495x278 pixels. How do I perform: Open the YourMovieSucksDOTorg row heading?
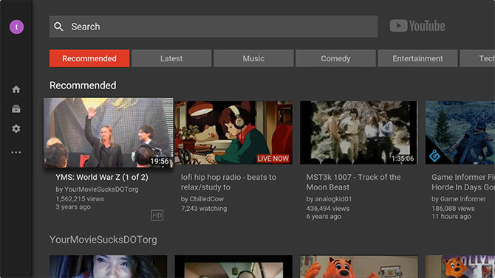pos(103,240)
